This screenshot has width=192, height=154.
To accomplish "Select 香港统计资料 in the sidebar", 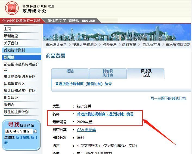I will [x=14, y=50].
